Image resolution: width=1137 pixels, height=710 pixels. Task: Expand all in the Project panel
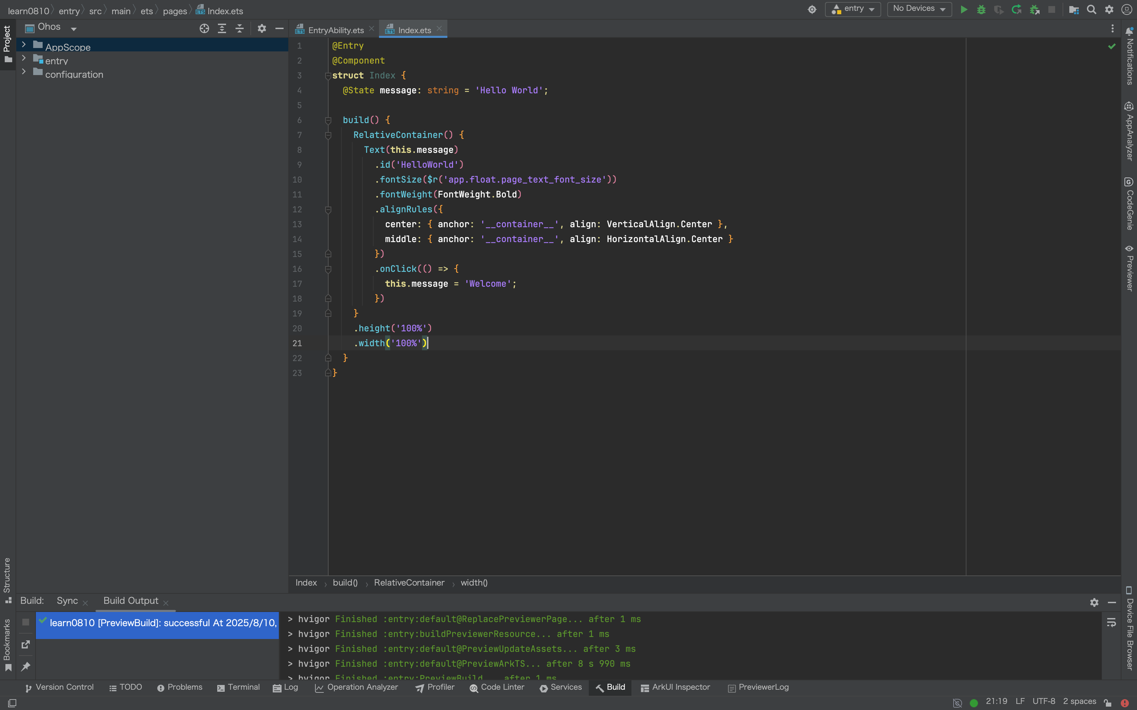(x=222, y=29)
